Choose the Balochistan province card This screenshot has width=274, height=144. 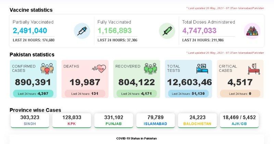[x=197, y=120]
